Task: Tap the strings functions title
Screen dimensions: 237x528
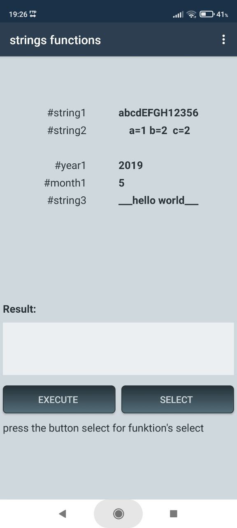Action: point(55,40)
